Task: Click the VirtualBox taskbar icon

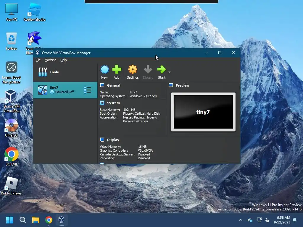Action: pos(62,220)
